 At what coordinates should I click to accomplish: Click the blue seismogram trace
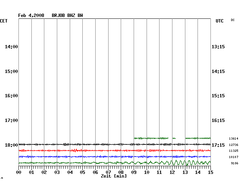(x=114, y=157)
